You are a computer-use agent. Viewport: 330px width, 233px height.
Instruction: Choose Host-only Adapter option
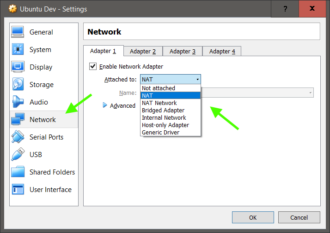click(171, 125)
